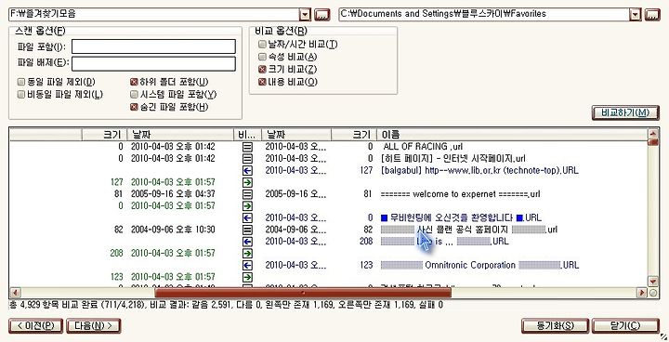Click equal icon in welcome to expernet row
The height and width of the screenshot is (342, 669).
click(x=247, y=194)
